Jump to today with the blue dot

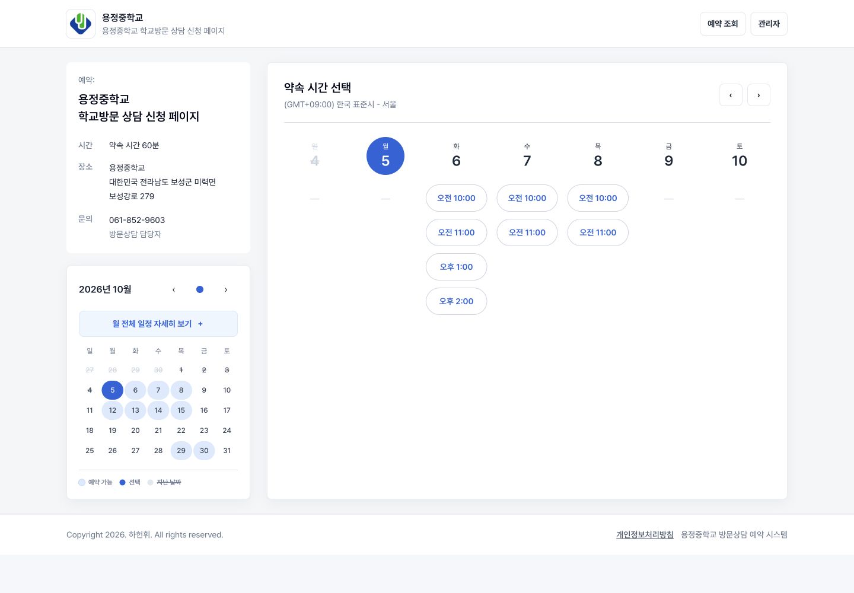200,289
